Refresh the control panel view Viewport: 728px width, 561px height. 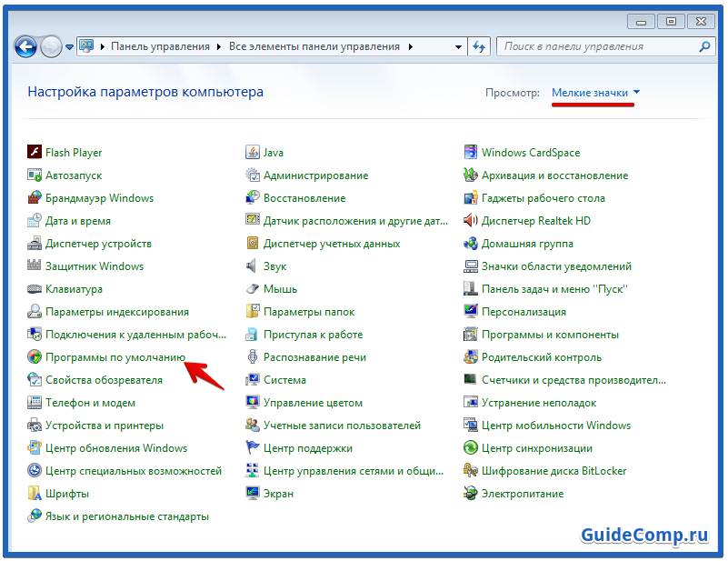pyautogui.click(x=480, y=46)
